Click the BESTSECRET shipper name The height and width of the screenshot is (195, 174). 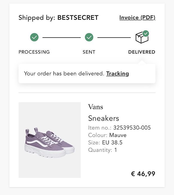pos(78,18)
